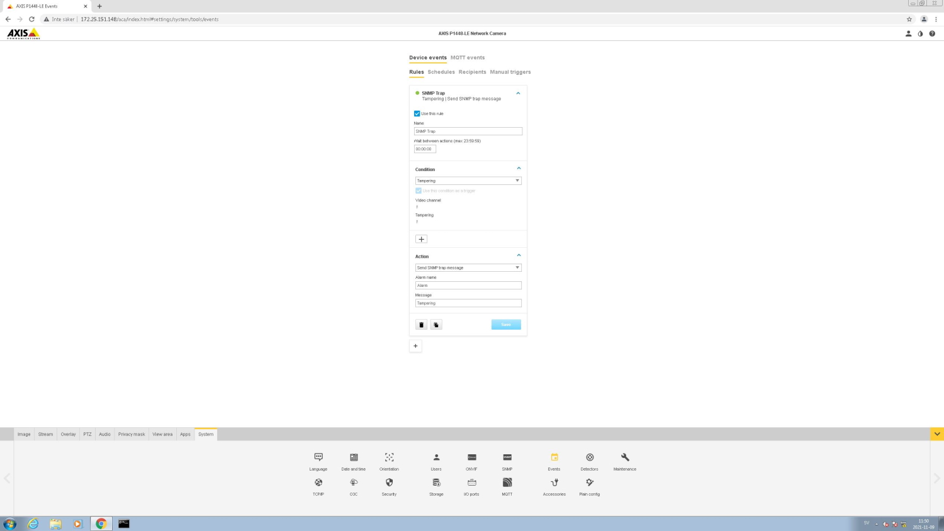Open the Schedules tab
The width and height of the screenshot is (944, 531).
[x=441, y=72]
